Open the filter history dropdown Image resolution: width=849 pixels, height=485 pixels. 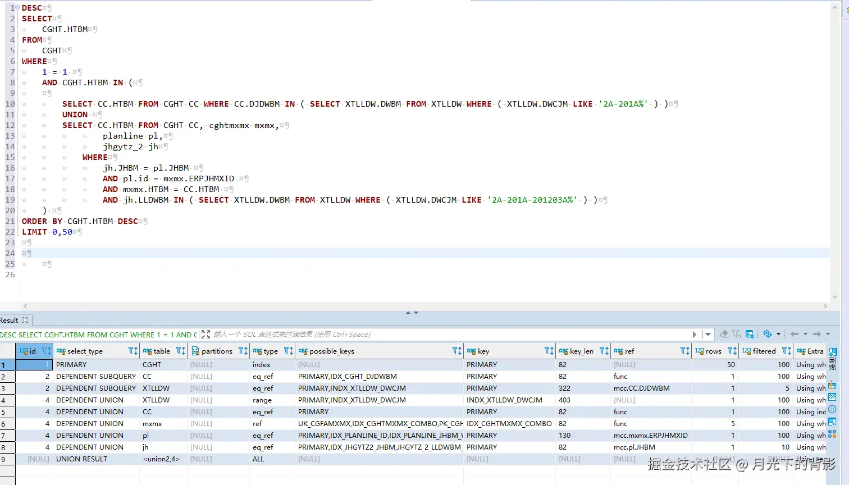(x=708, y=334)
